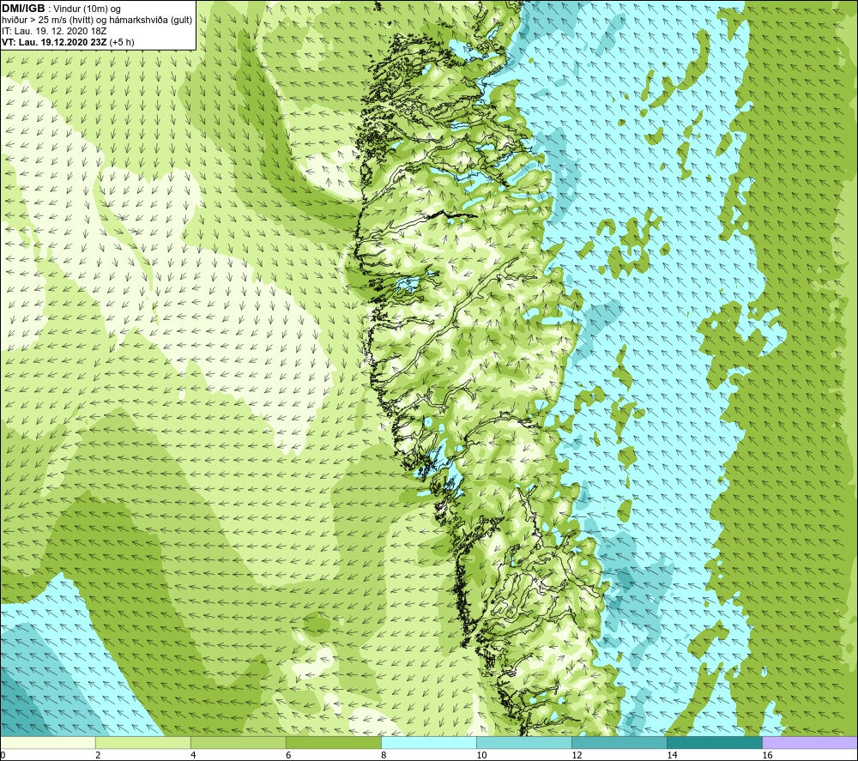Click the scale label '10'
858x761 pixels.
[x=481, y=756]
